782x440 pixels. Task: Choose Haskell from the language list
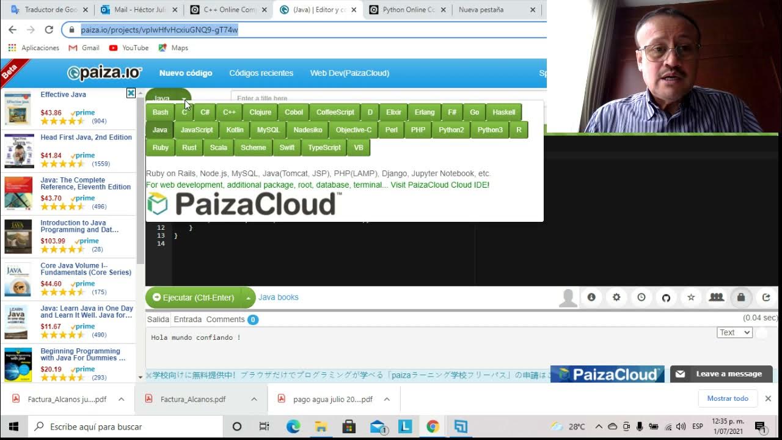pyautogui.click(x=504, y=112)
